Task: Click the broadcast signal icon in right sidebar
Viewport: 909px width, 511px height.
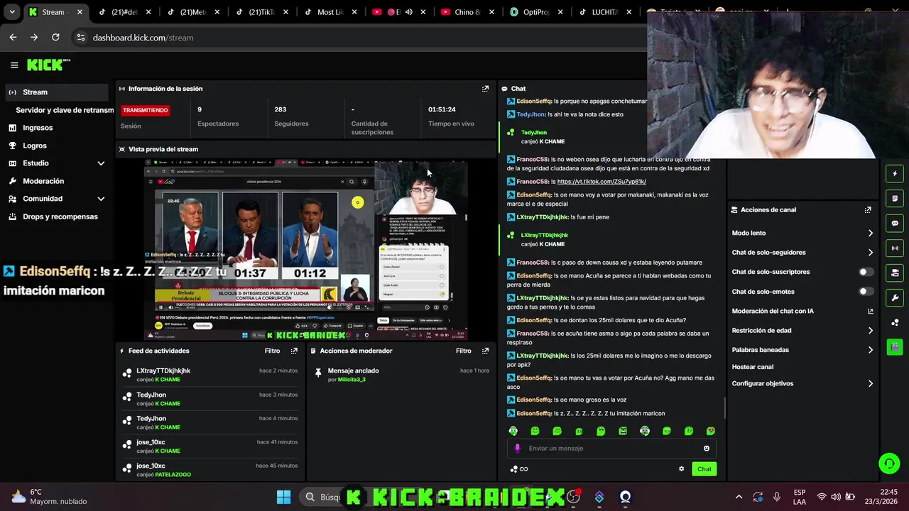Action: coord(895,248)
